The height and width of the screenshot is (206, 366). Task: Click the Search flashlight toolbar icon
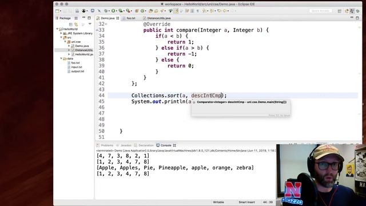pos(162,11)
